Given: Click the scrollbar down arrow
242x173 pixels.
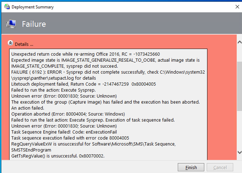Looking at the screenshot, I should coord(240,152).
